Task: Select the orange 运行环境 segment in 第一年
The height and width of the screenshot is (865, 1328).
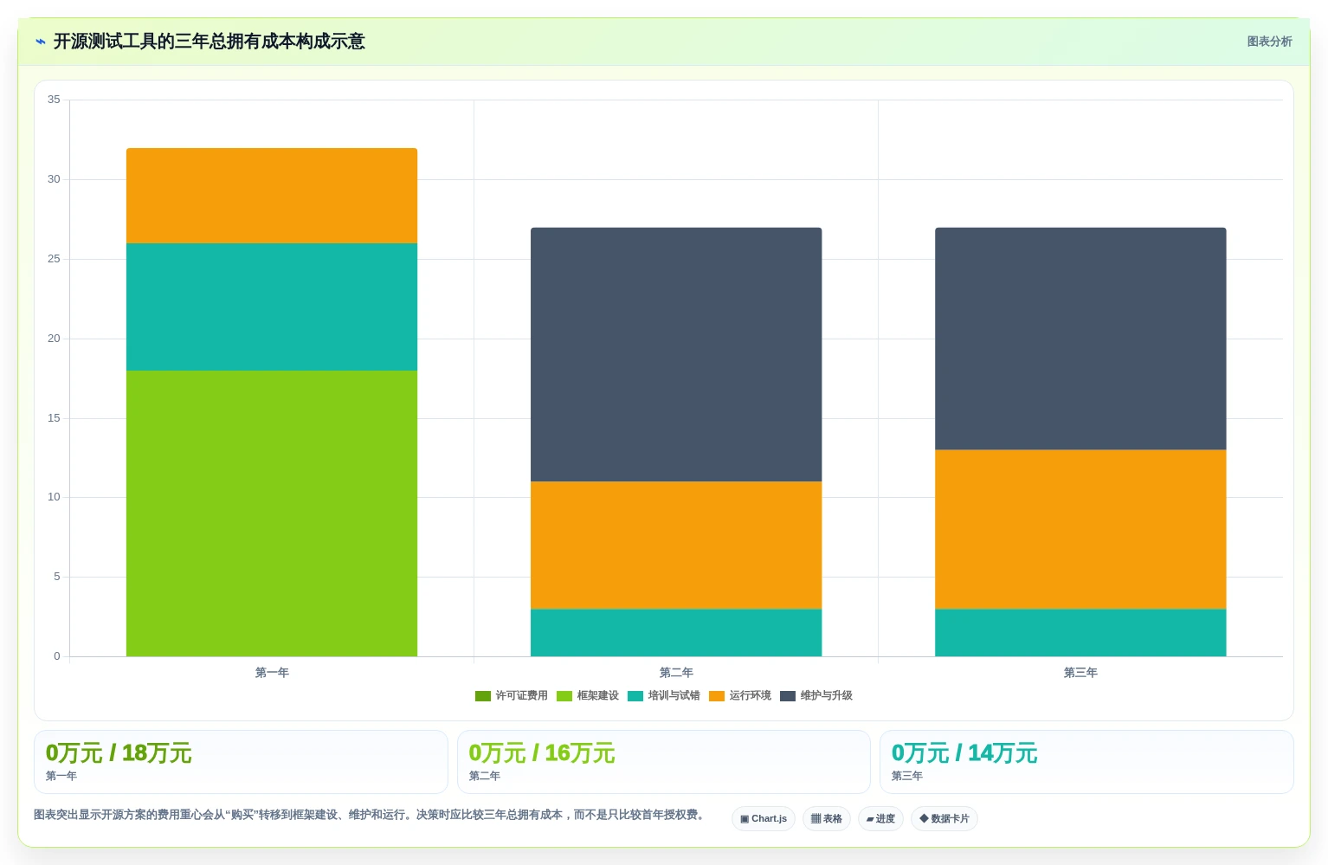Action: pos(272,196)
